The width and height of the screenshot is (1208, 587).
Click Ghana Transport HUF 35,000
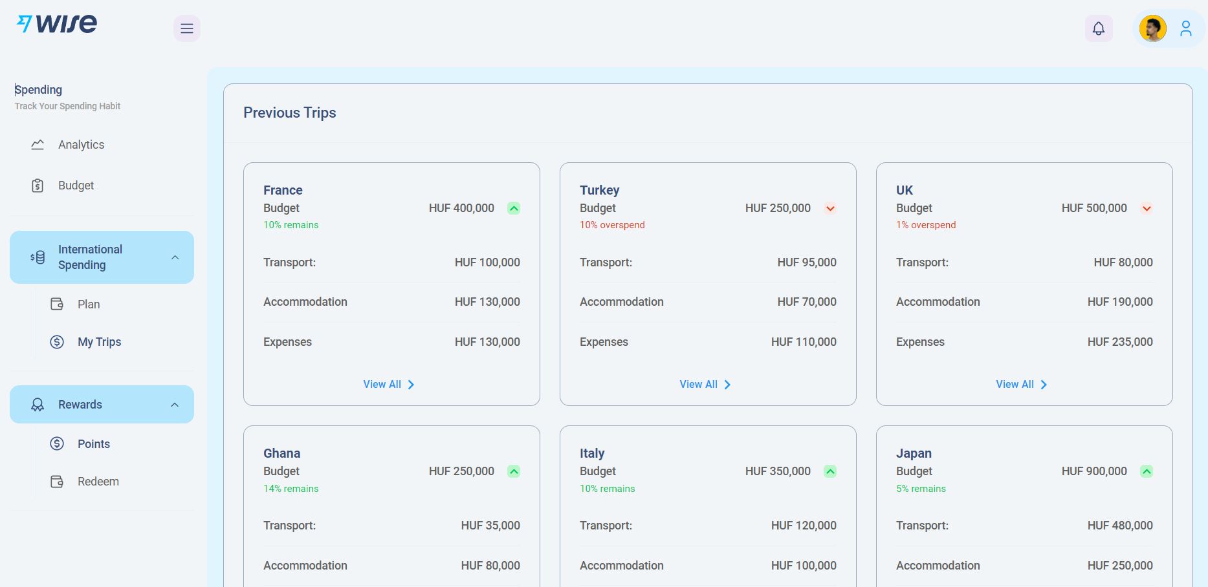tap(490, 526)
